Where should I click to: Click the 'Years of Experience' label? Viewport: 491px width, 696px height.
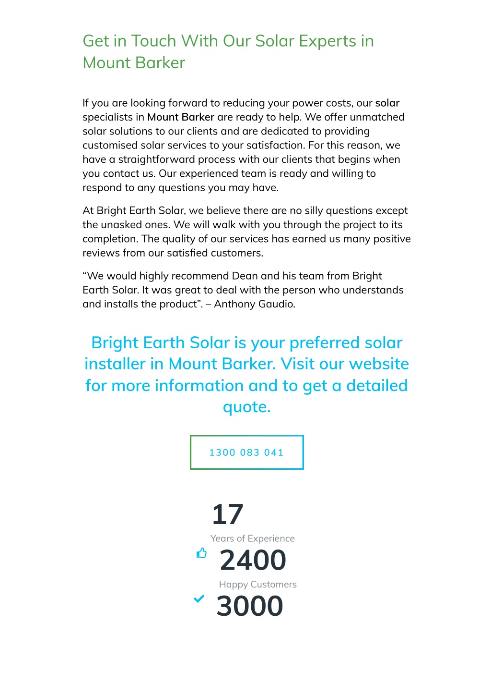pos(253,538)
